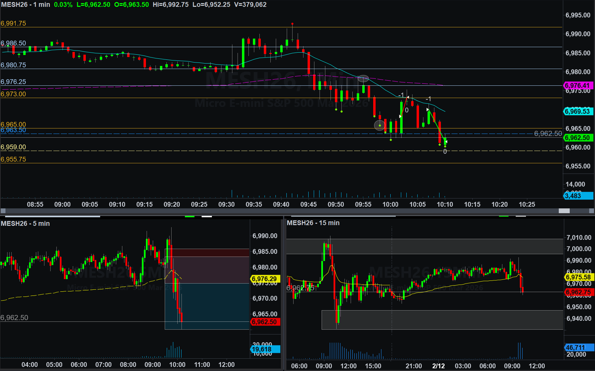
Task: Select the green trade line's entry arrow
Action: tap(428, 110)
